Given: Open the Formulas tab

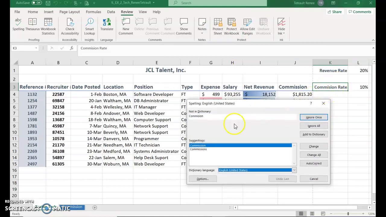Looking at the screenshot, I should (93, 12).
